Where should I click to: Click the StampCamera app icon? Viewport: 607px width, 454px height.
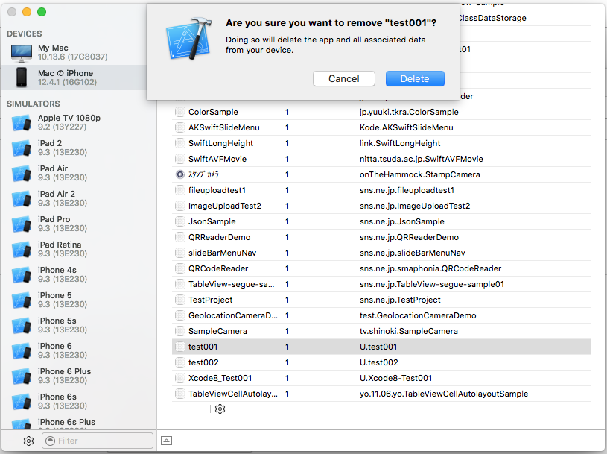179,174
